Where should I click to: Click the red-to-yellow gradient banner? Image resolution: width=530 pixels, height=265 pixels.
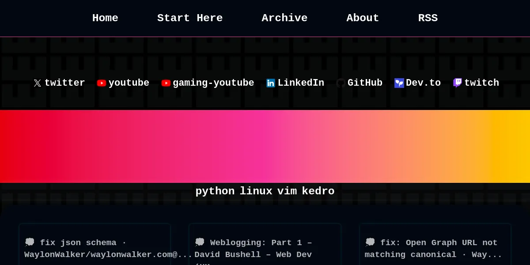click(265, 146)
